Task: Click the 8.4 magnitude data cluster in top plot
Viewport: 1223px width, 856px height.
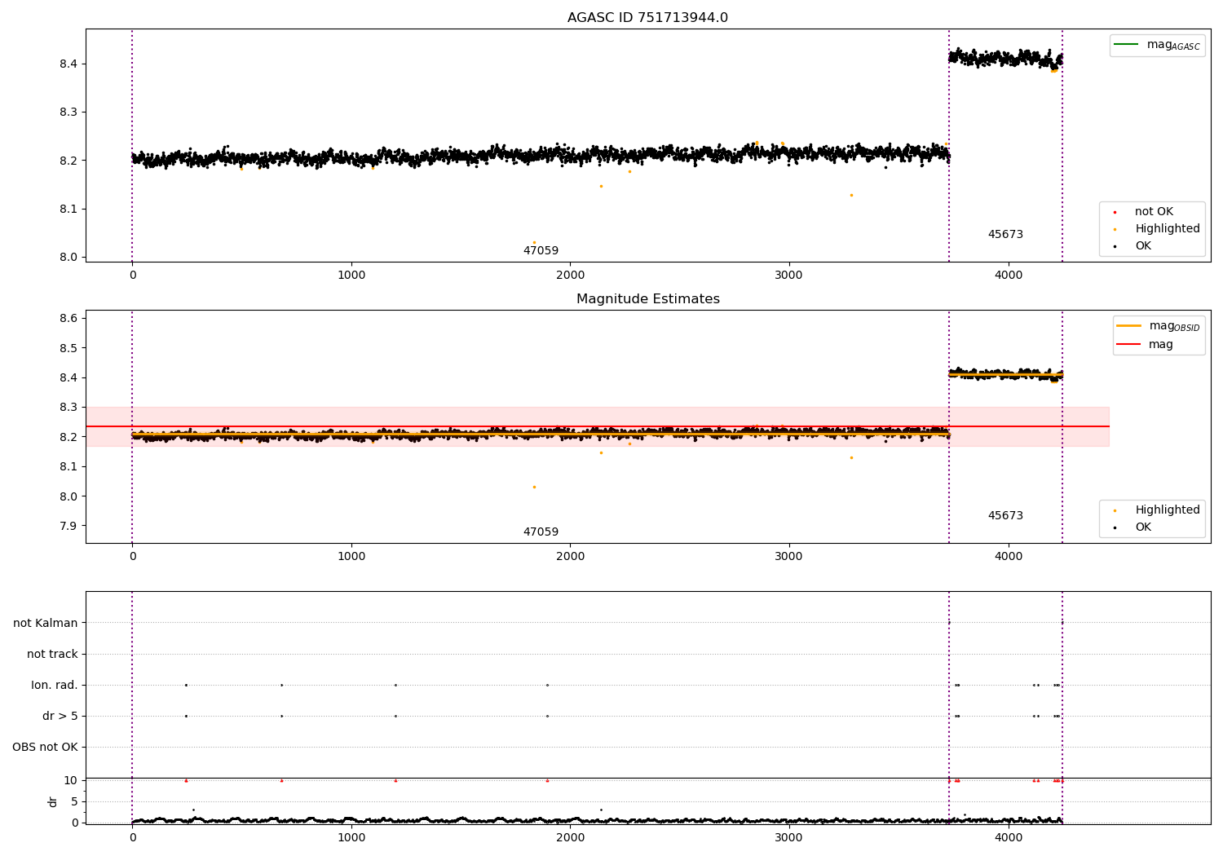Action: (x=1005, y=59)
